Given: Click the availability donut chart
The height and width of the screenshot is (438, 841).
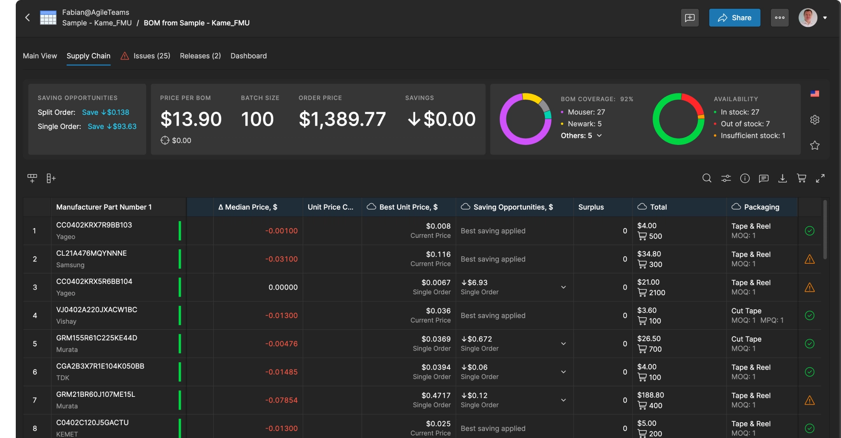Looking at the screenshot, I should point(678,119).
